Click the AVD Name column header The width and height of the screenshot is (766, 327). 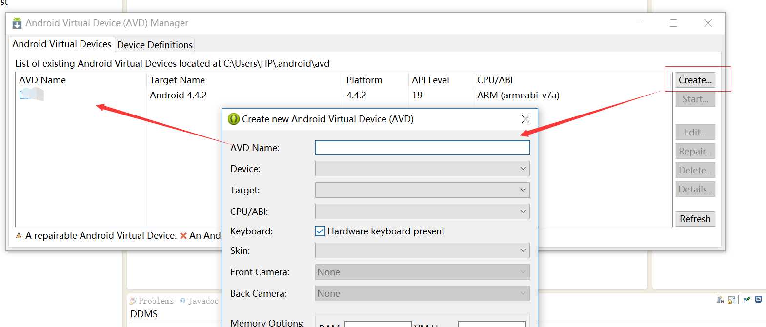pyautogui.click(x=81, y=80)
